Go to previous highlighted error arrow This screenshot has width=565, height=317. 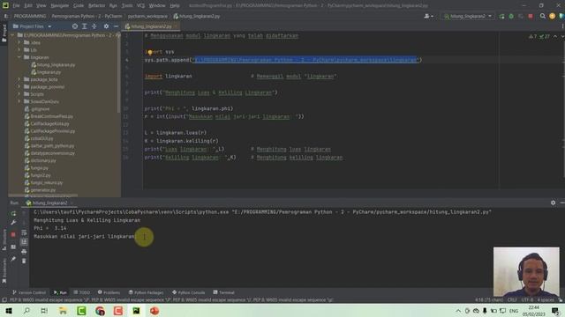[x=555, y=36]
